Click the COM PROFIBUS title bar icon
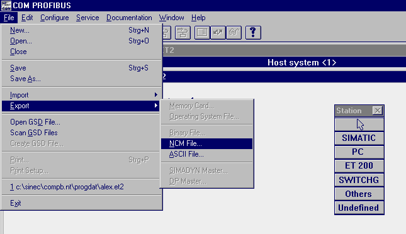 (x=6, y=5)
